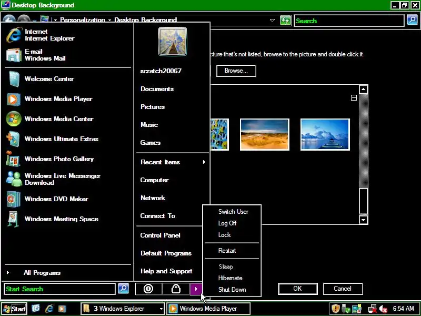421x316 pixels.
Task: Click the refresh icon in address bar
Action: coord(285,21)
